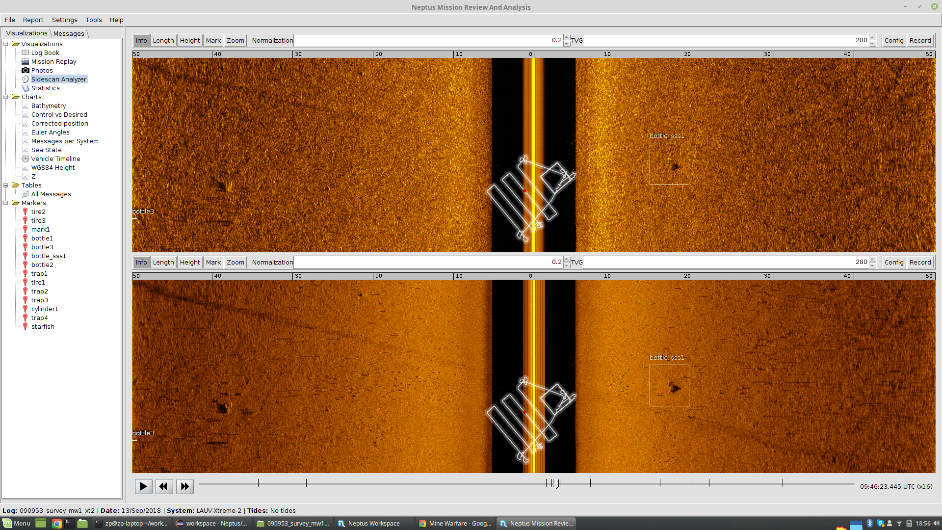Click the fast-forward playback icon
The width and height of the screenshot is (942, 530).
[x=184, y=486]
